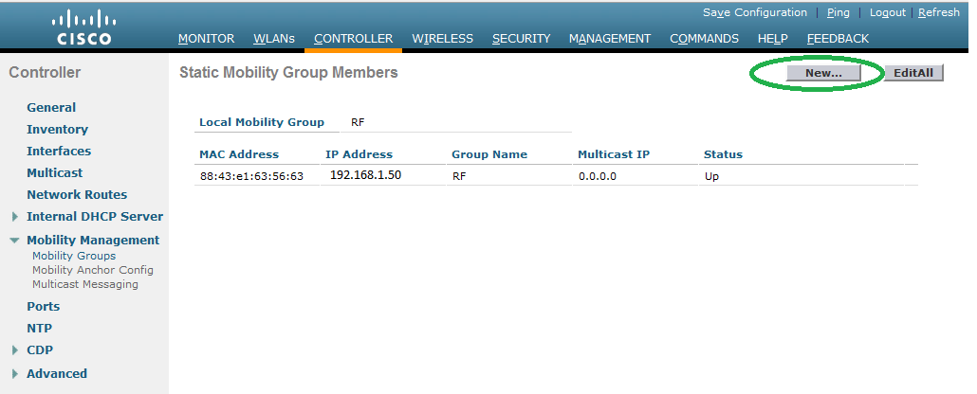Open the SECURITY menu
977x394 pixels.
(522, 39)
